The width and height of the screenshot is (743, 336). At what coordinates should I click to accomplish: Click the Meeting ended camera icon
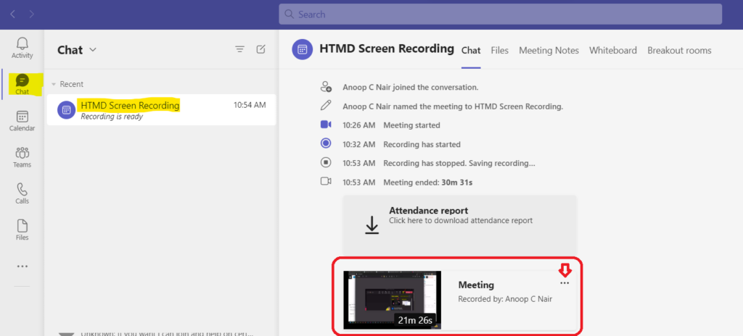point(326,181)
